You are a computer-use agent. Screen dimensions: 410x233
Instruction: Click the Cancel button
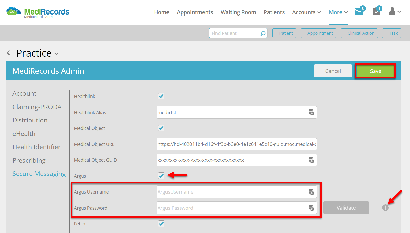click(x=333, y=71)
